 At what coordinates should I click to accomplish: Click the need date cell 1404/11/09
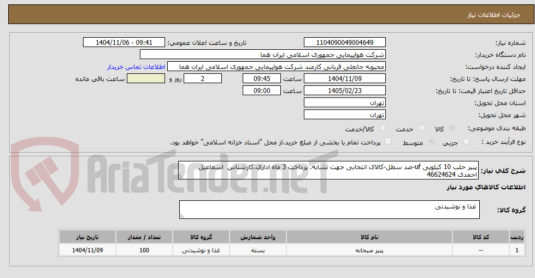(87, 250)
